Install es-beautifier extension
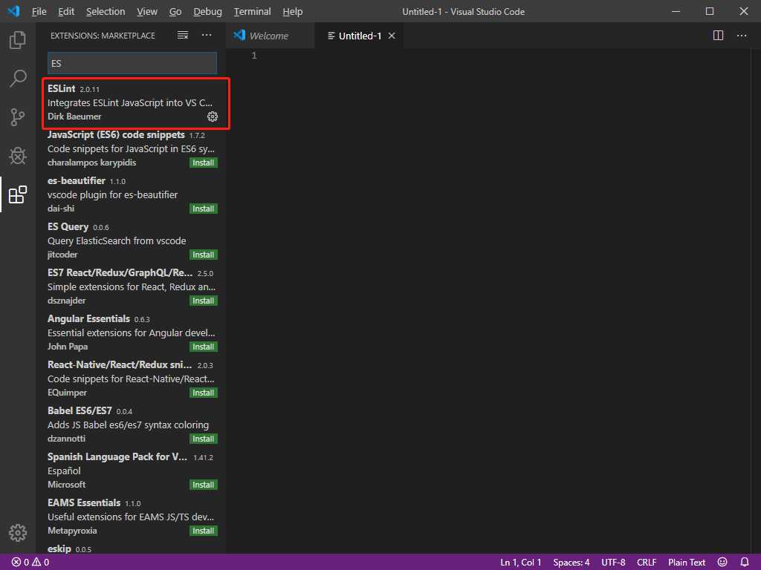The width and height of the screenshot is (761, 570). (x=204, y=209)
